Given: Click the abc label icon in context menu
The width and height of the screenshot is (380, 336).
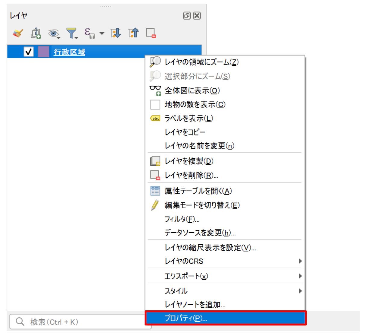Looking at the screenshot, I should [155, 119].
